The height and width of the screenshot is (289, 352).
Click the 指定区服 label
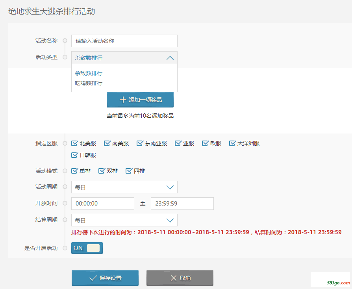pos(46,143)
